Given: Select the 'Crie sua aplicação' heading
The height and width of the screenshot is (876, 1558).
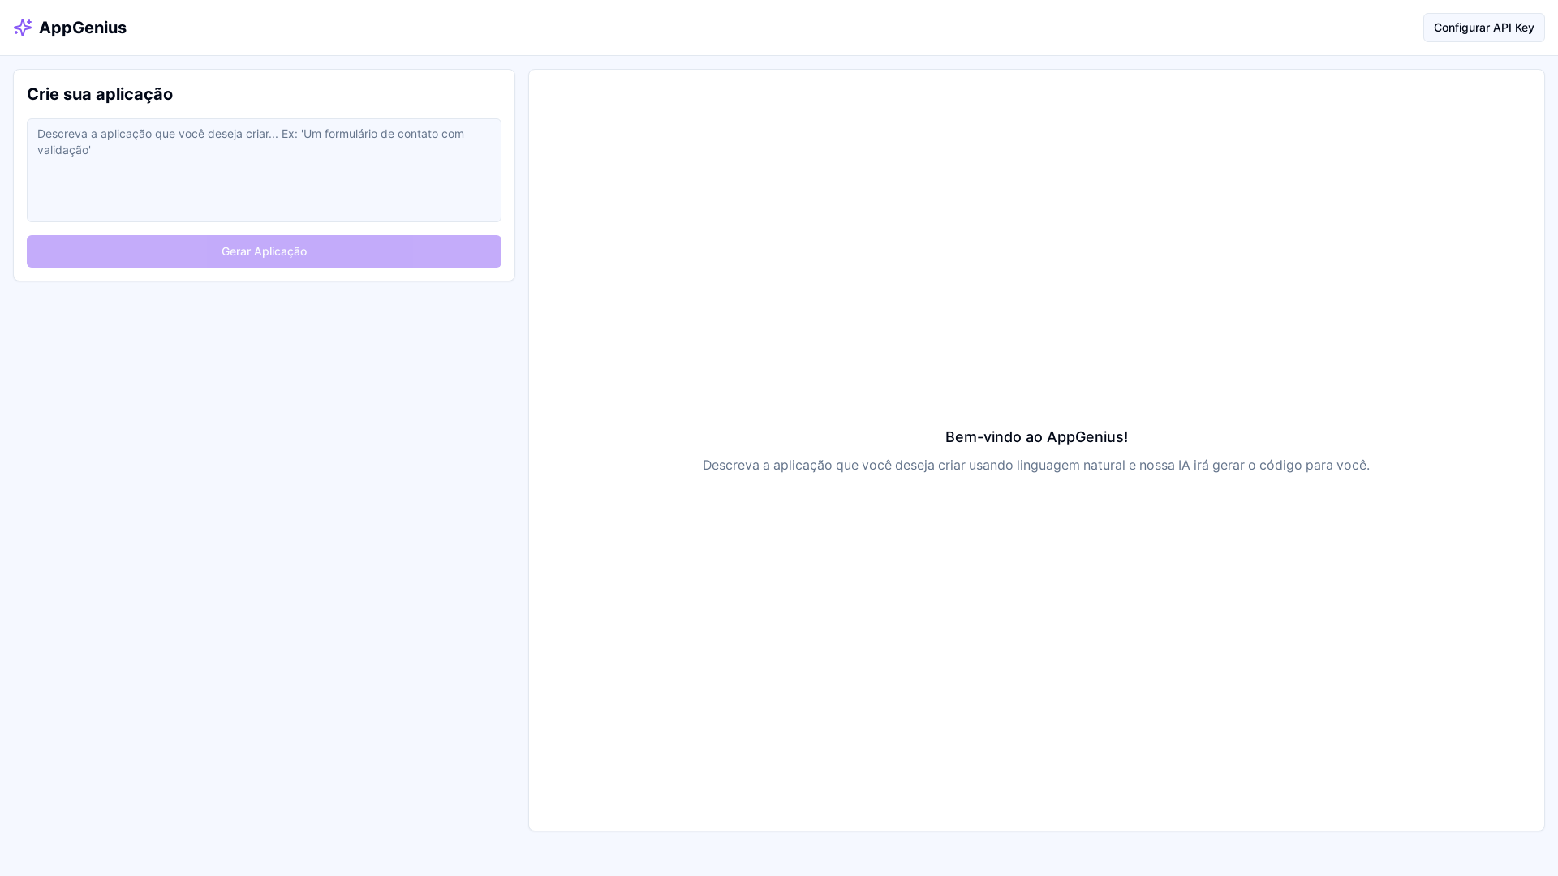Looking at the screenshot, I should pos(100,94).
